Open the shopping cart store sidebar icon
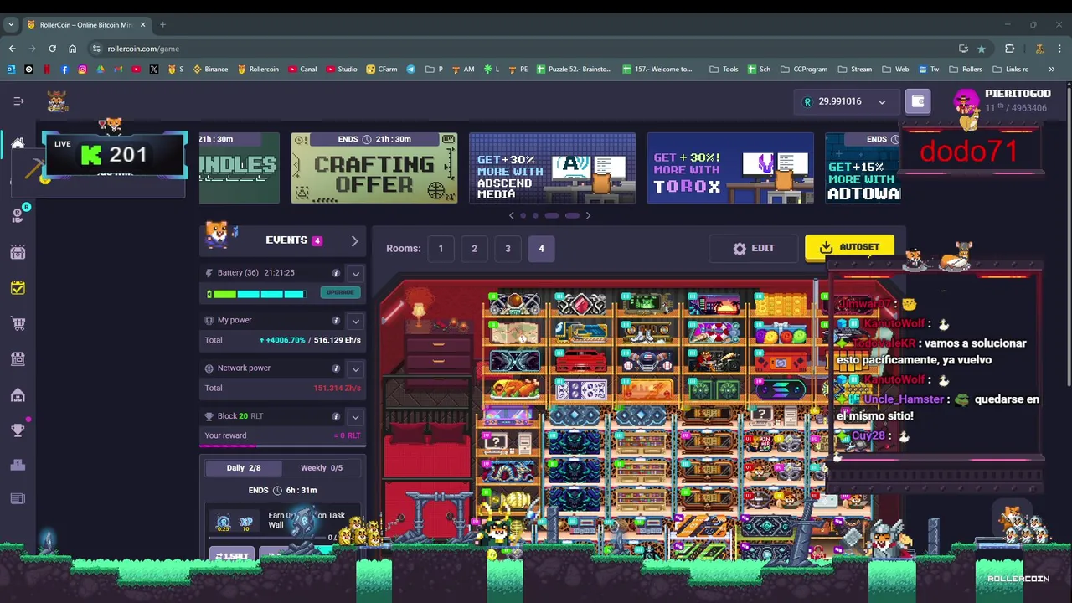Image resolution: width=1072 pixels, height=603 pixels. pyautogui.click(x=18, y=323)
